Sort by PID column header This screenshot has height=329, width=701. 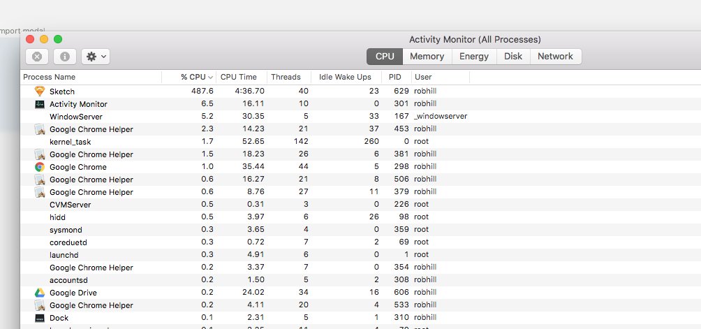point(397,77)
